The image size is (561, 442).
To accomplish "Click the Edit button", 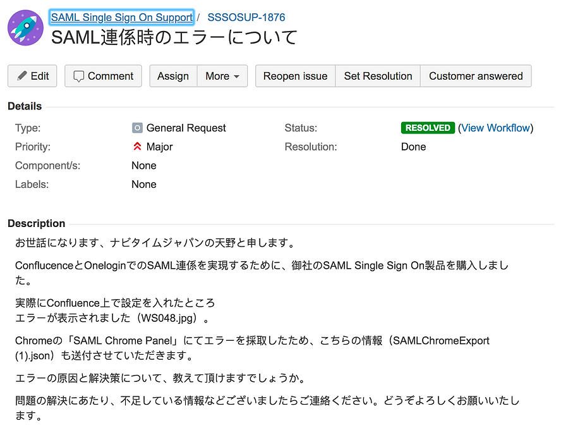I will (32, 76).
